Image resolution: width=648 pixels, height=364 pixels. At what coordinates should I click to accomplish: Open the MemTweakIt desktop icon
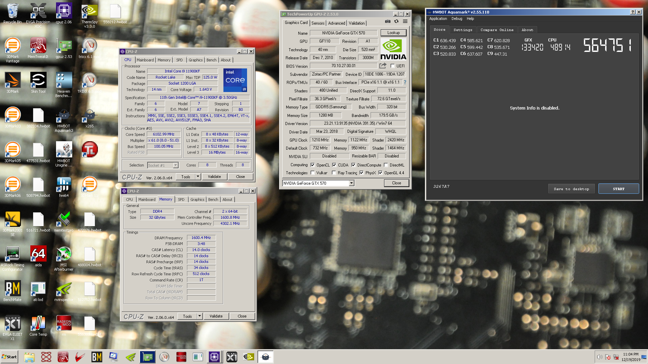(x=38, y=48)
